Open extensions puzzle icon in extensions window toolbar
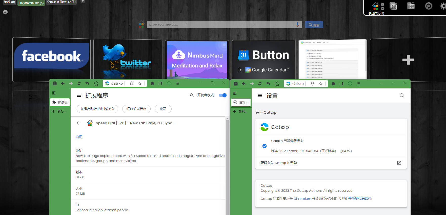 152,83
